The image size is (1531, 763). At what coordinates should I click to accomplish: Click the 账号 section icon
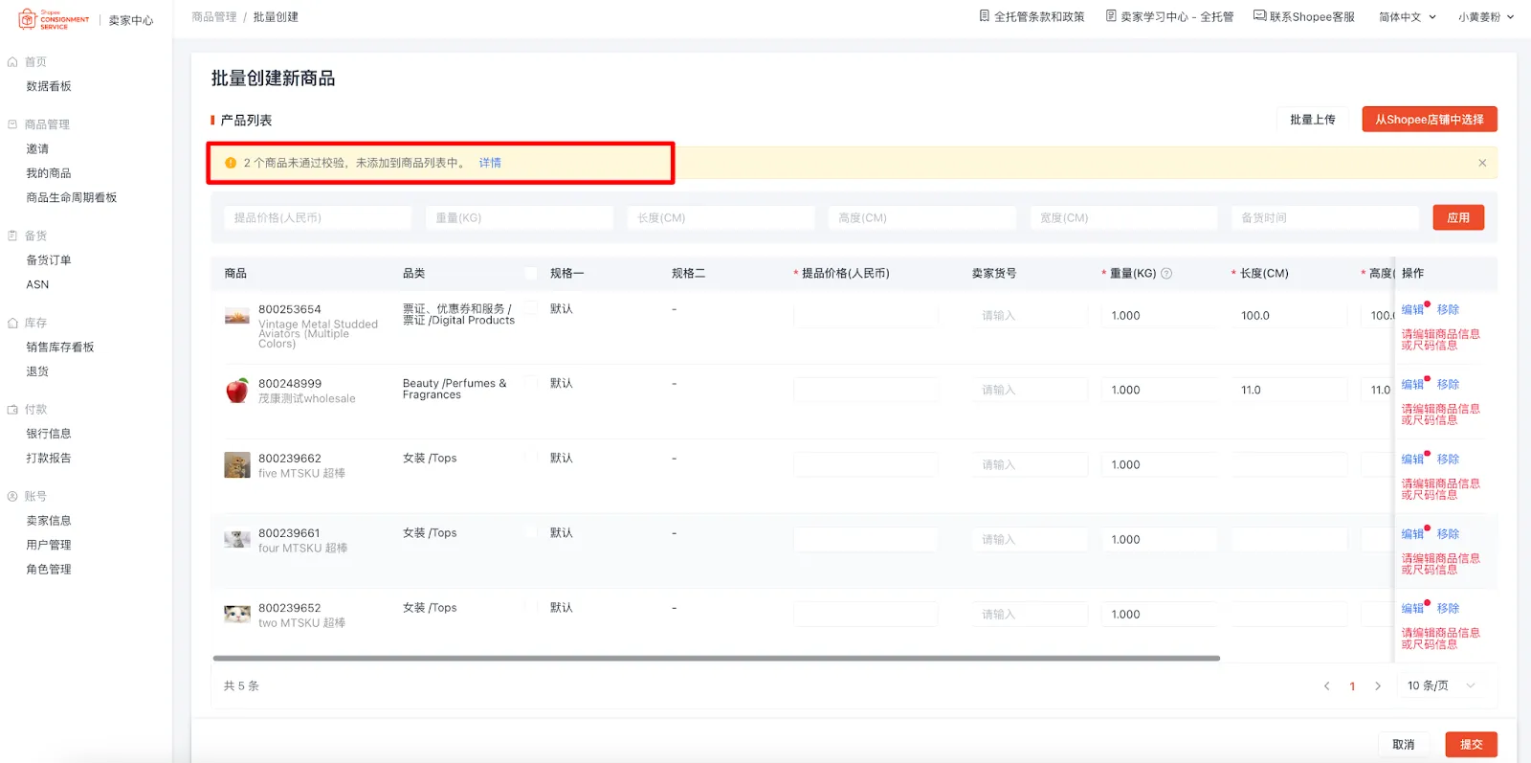pyautogui.click(x=12, y=497)
